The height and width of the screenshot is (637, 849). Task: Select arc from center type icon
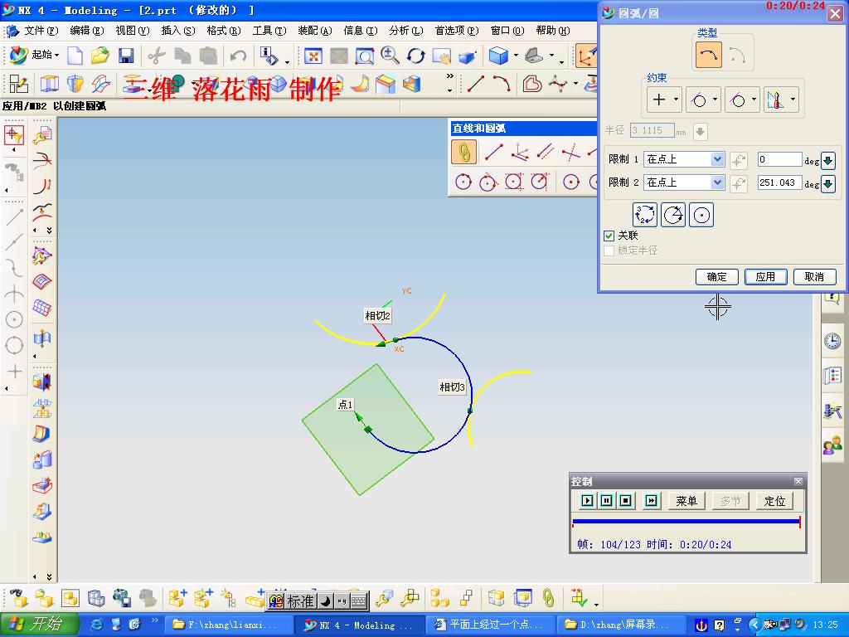pos(737,54)
